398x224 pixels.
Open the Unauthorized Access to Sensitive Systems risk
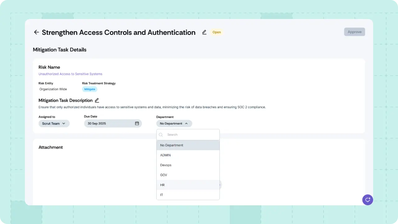point(70,74)
